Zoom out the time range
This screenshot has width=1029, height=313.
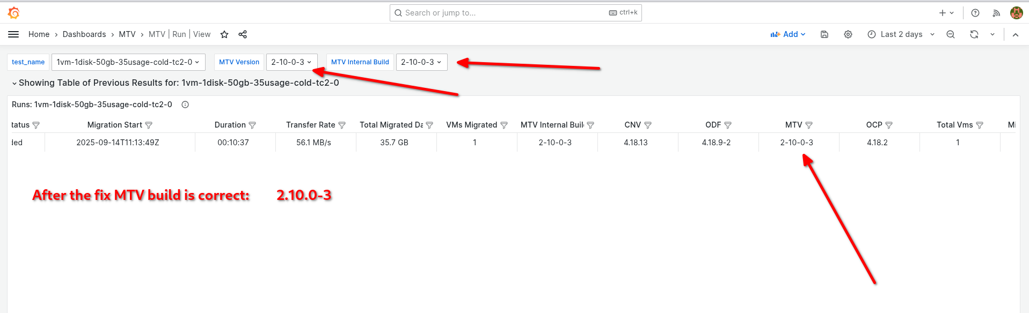(951, 34)
